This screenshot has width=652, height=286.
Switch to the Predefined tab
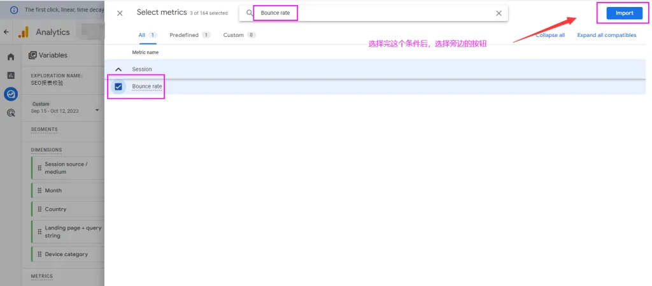pos(190,35)
